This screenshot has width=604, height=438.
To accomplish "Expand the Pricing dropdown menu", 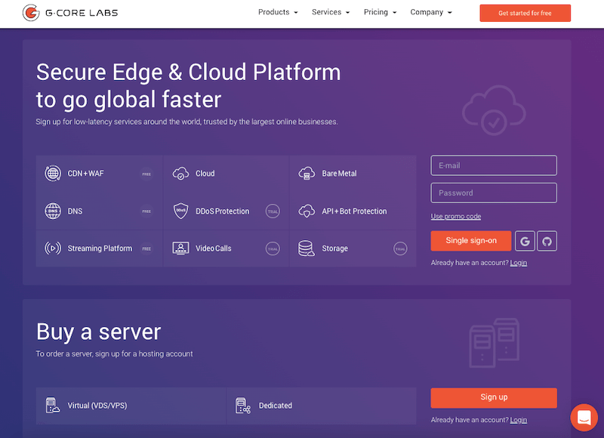I will click(x=381, y=12).
